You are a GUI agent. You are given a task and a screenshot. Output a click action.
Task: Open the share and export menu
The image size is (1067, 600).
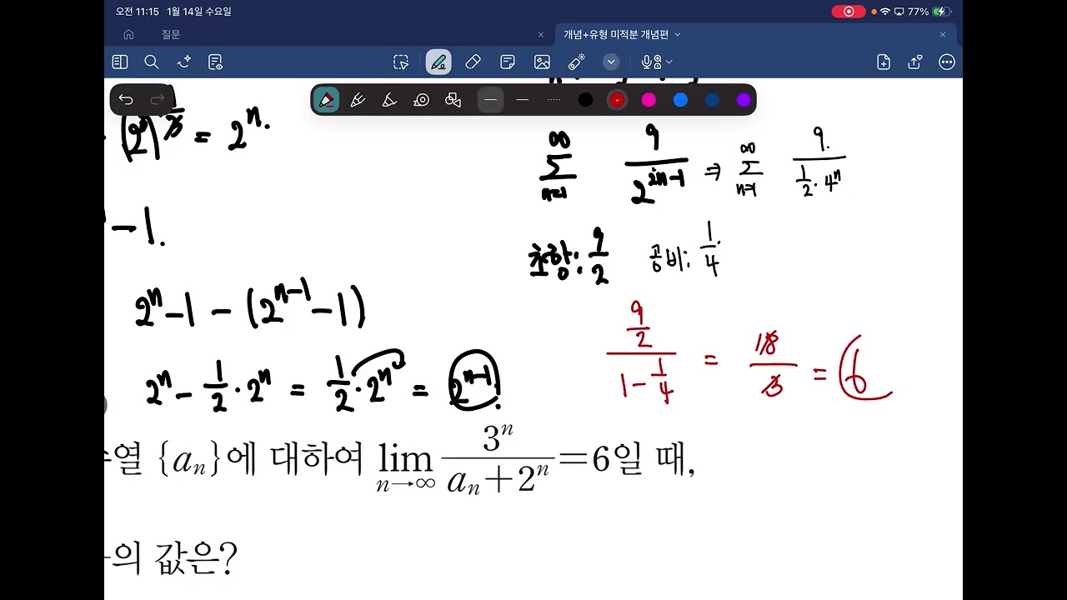click(915, 62)
